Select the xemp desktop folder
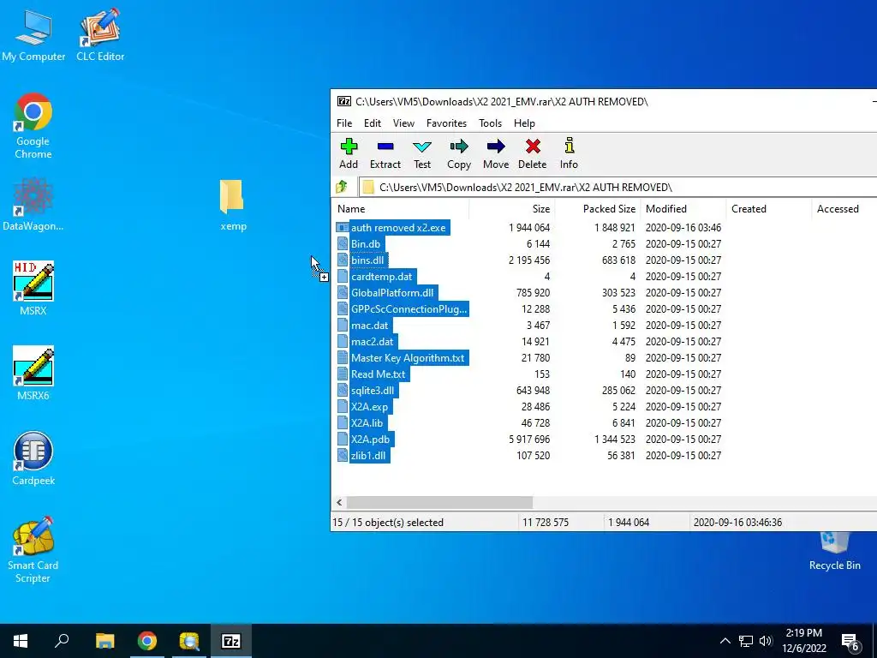Image resolution: width=877 pixels, height=658 pixels. pos(233,204)
